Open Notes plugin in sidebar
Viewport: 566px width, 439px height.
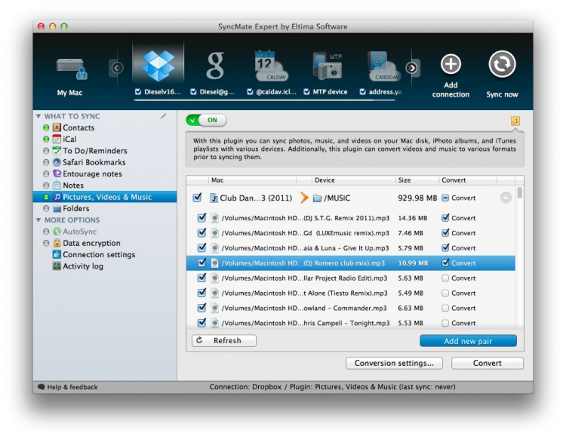point(73,186)
